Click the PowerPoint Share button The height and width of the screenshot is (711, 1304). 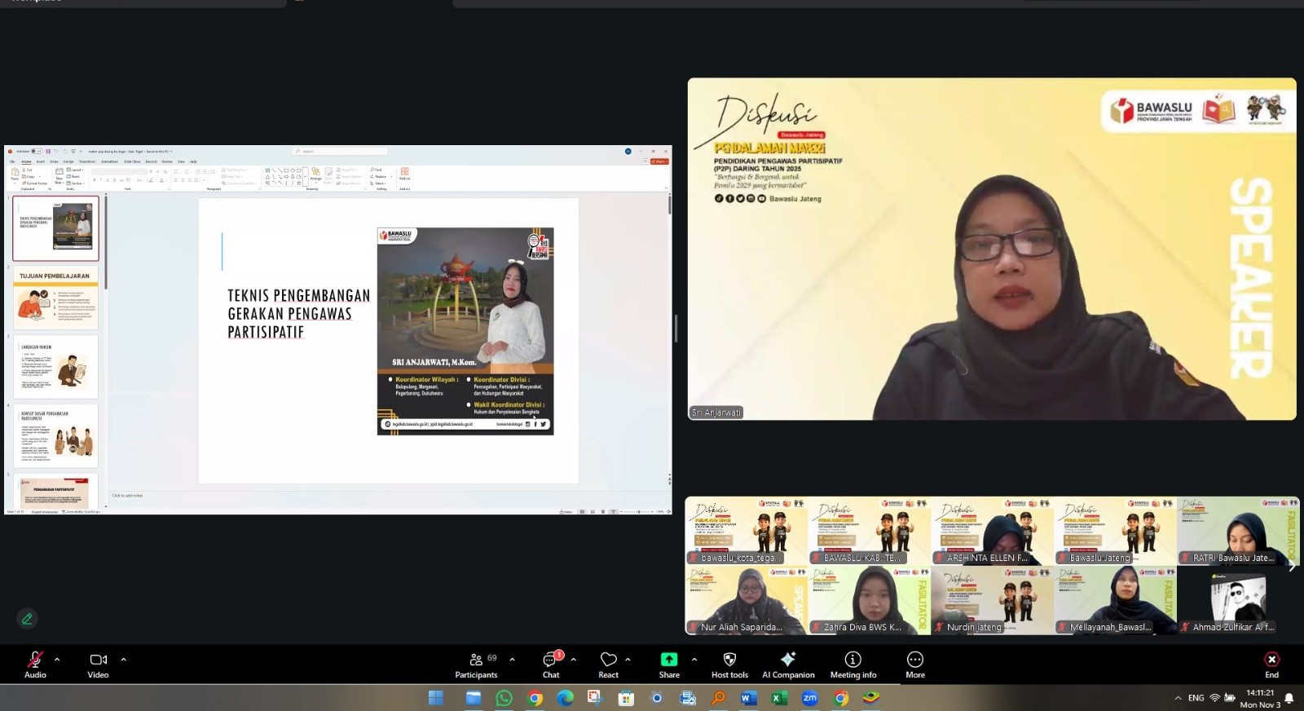tap(659, 161)
